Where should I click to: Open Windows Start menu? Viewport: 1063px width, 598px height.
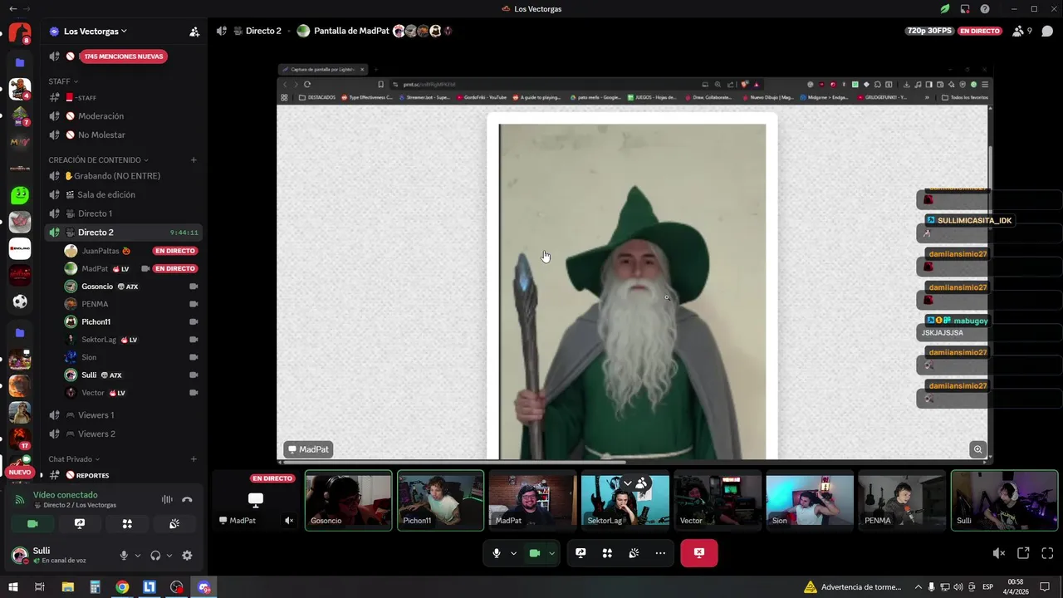click(13, 587)
